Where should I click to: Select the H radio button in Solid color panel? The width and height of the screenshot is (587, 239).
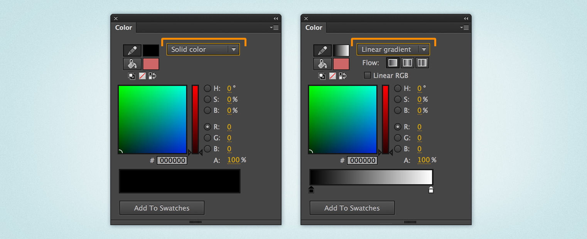pyautogui.click(x=207, y=89)
